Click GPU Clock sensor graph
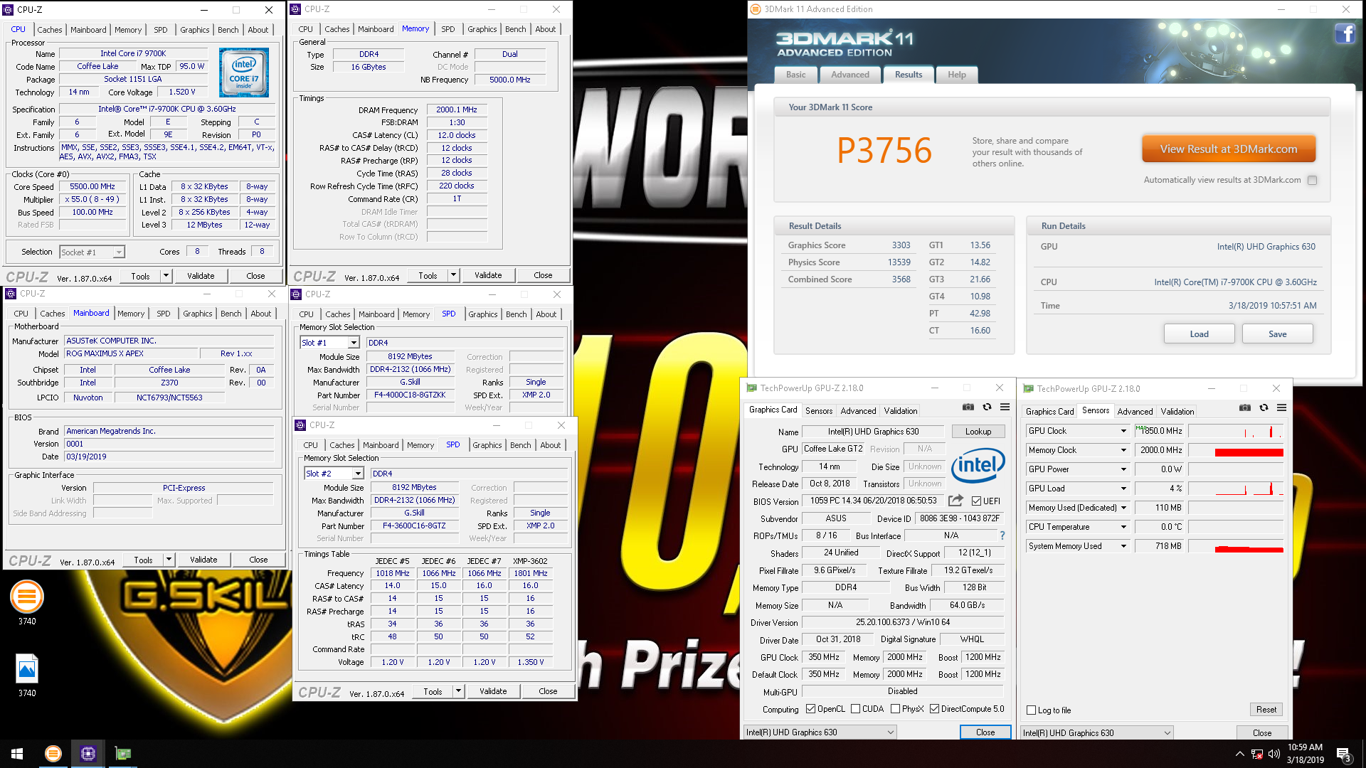The width and height of the screenshot is (1366, 768). tap(1236, 431)
